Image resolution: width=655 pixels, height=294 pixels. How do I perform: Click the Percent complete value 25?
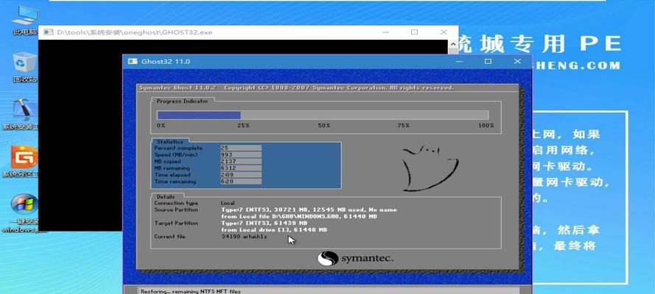[241, 148]
